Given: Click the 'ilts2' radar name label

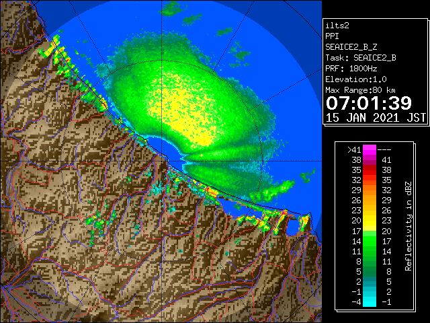Looking at the screenshot, I should [x=337, y=26].
